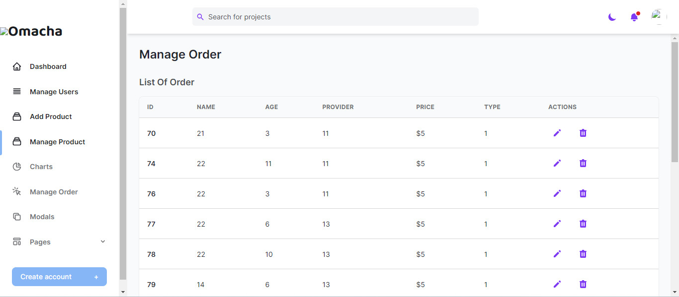
Task: Delete order 76 with trash icon
Action: (x=583, y=193)
